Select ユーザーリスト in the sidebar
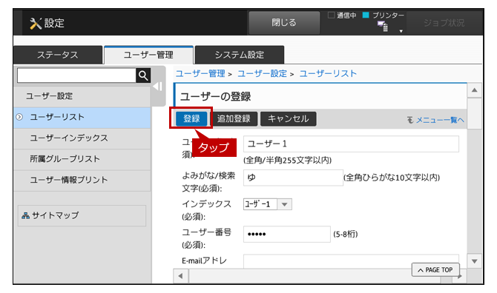497x293 pixels. tap(82, 117)
